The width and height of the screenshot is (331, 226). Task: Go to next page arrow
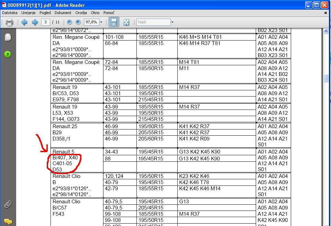click(35, 22)
